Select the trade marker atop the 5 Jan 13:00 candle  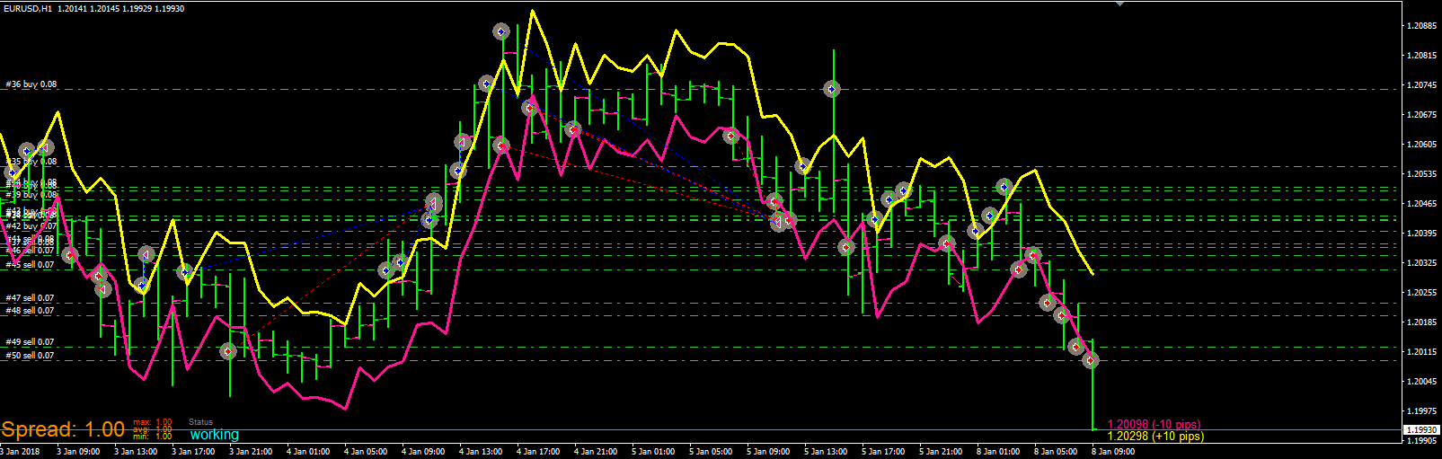point(832,89)
